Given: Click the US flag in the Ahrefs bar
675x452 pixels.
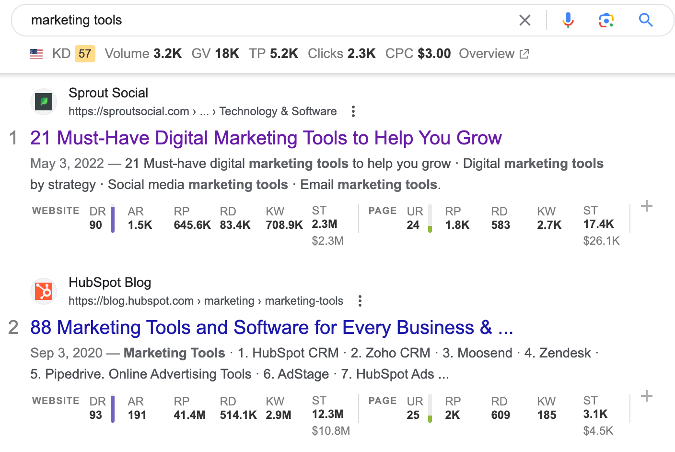Looking at the screenshot, I should (36, 53).
